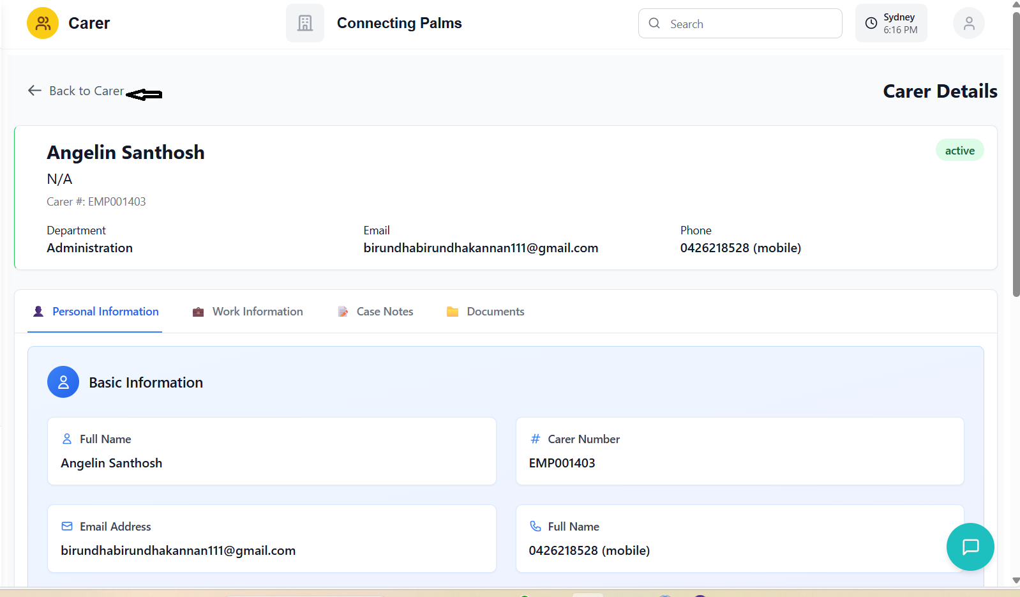Click the page vertical scrollbar thumb

coord(1016,153)
